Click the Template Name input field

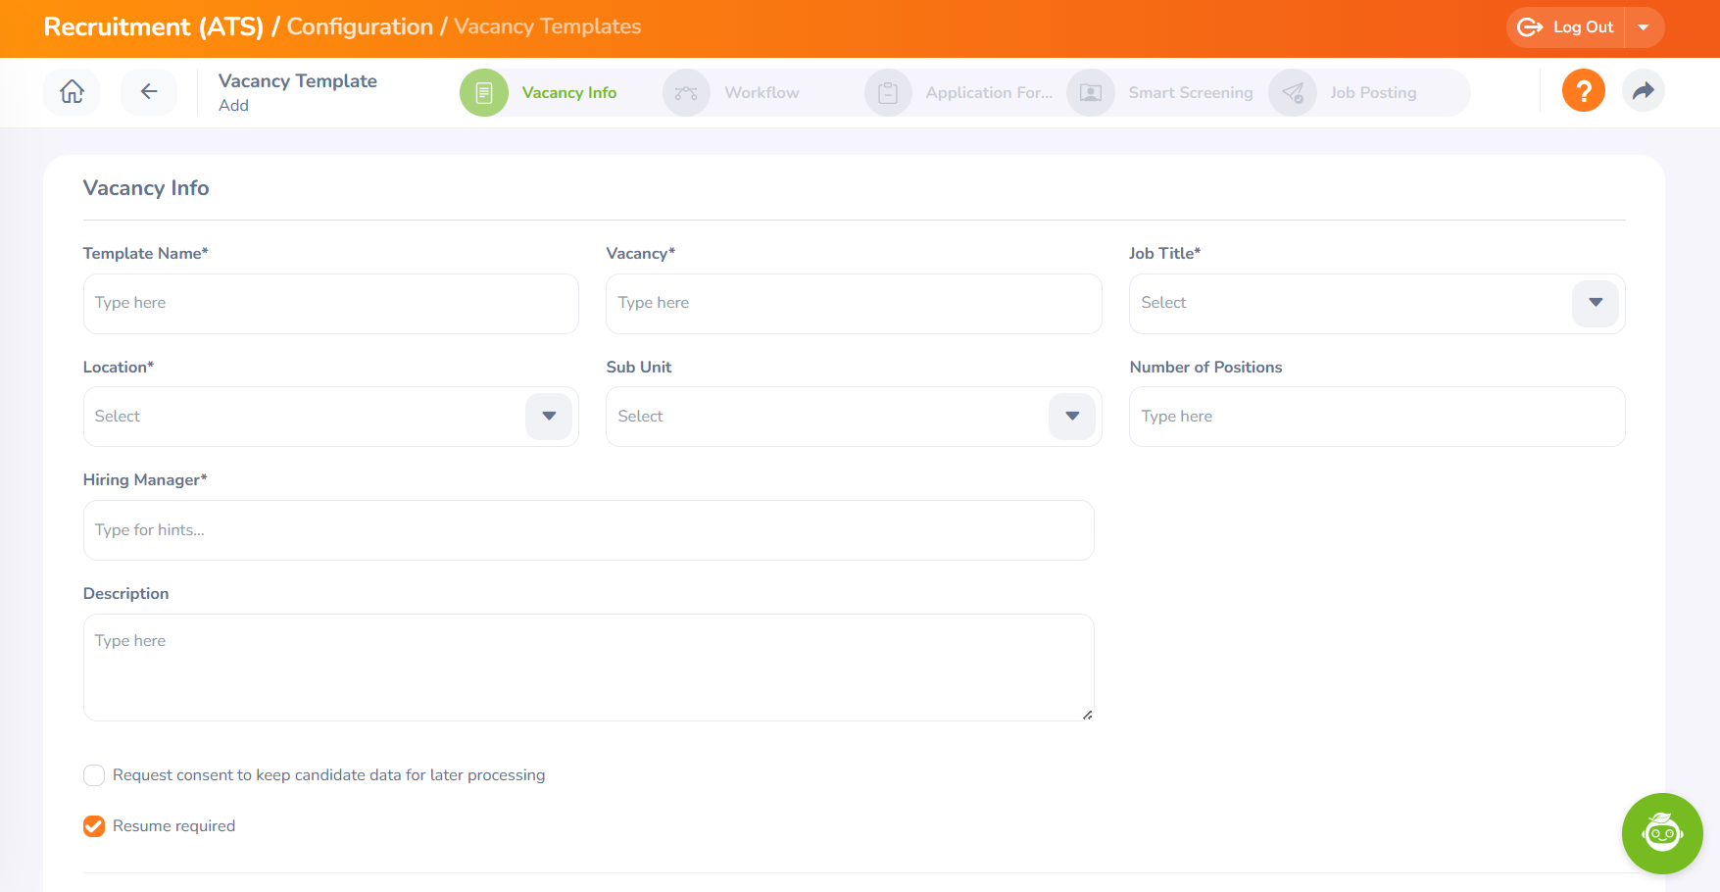click(x=331, y=304)
